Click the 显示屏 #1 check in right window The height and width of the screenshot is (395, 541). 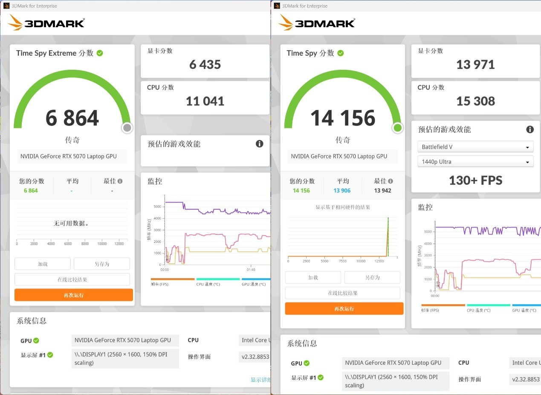click(321, 377)
